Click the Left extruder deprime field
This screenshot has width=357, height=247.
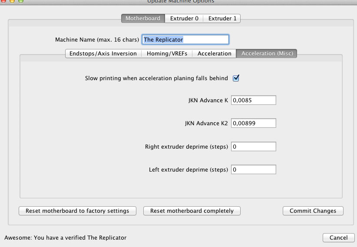click(x=254, y=169)
